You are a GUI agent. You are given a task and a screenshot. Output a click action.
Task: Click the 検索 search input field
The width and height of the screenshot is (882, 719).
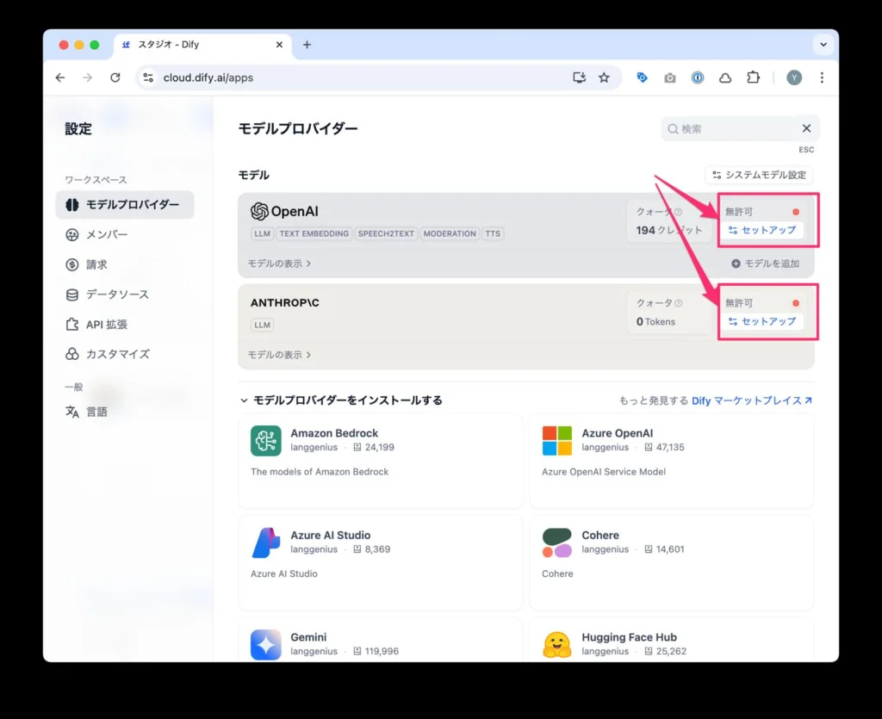click(732, 127)
